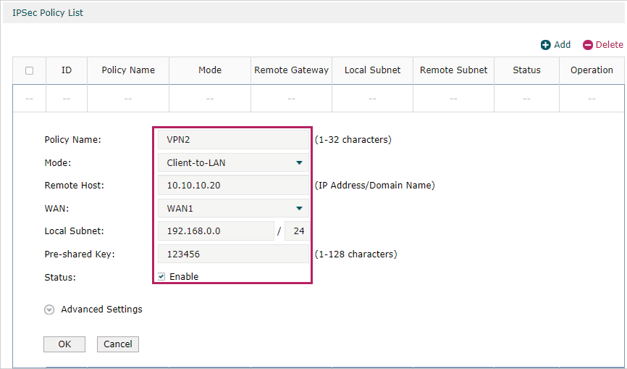Click the Remote Gateway column header

click(291, 70)
